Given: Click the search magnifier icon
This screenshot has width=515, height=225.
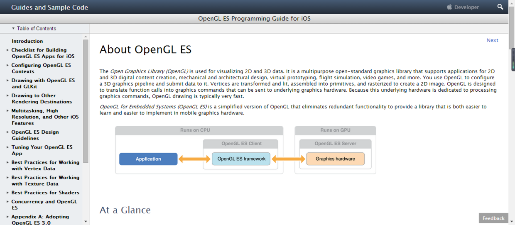Looking at the screenshot, I should coord(500,7).
